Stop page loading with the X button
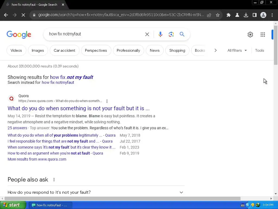The width and height of the screenshot is (278, 209). click(23, 15)
